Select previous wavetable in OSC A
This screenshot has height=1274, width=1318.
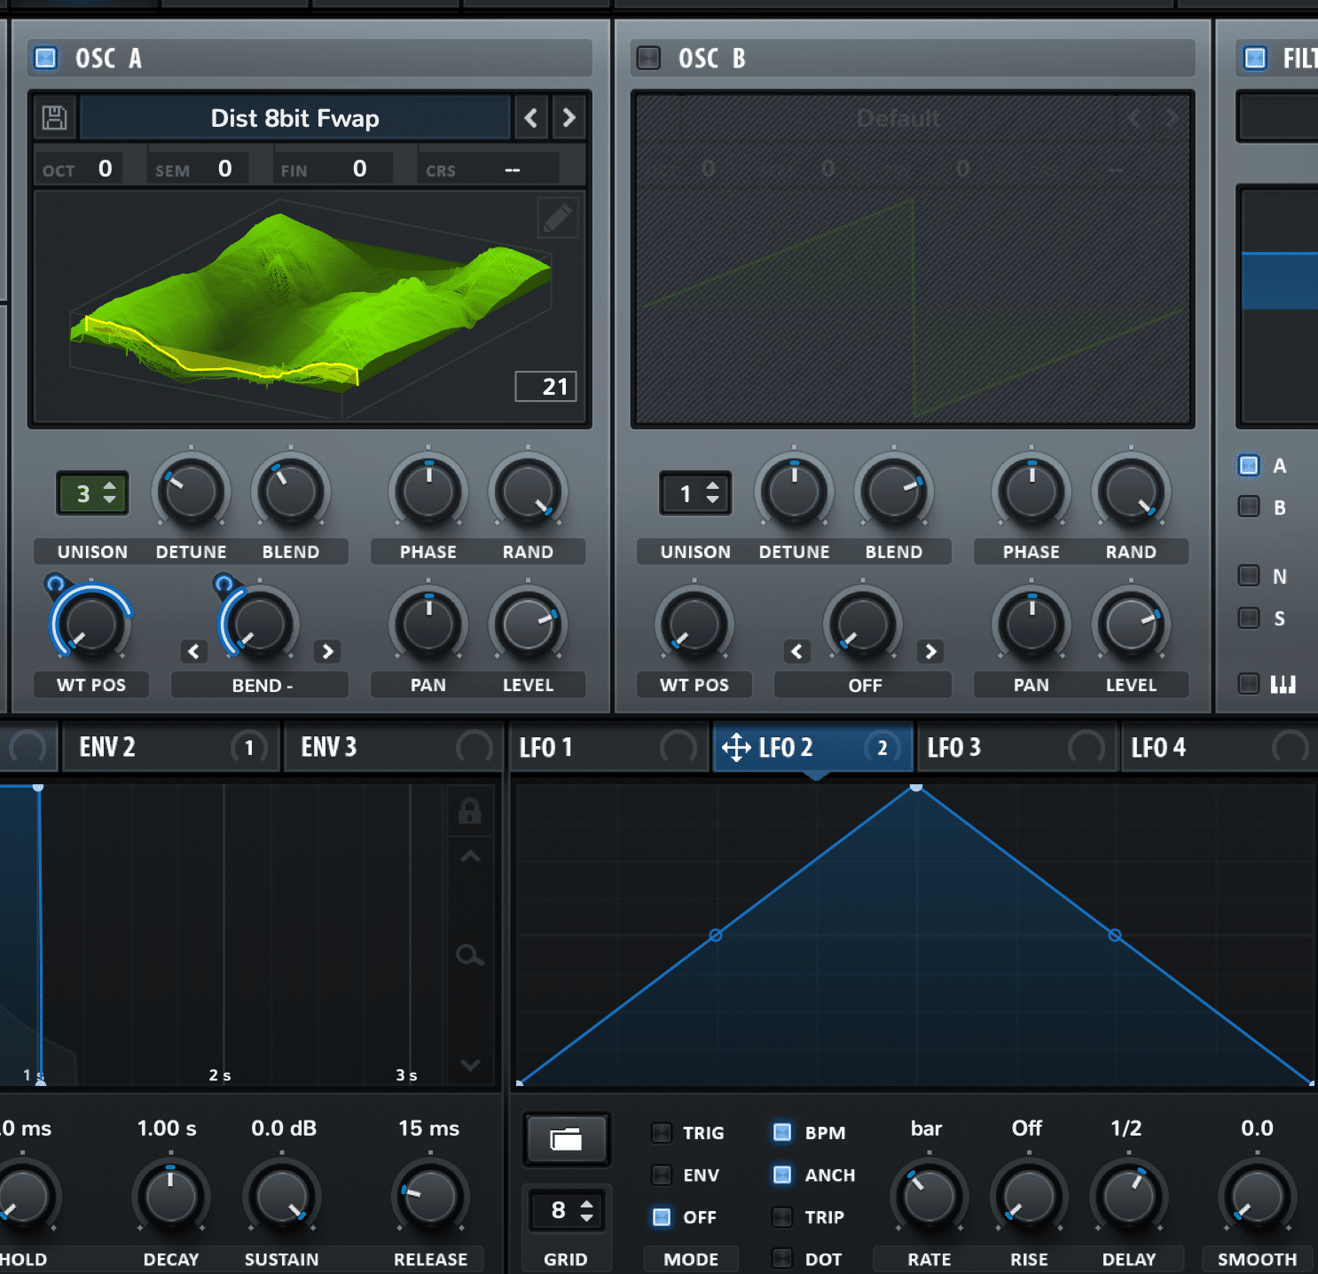[x=531, y=118]
